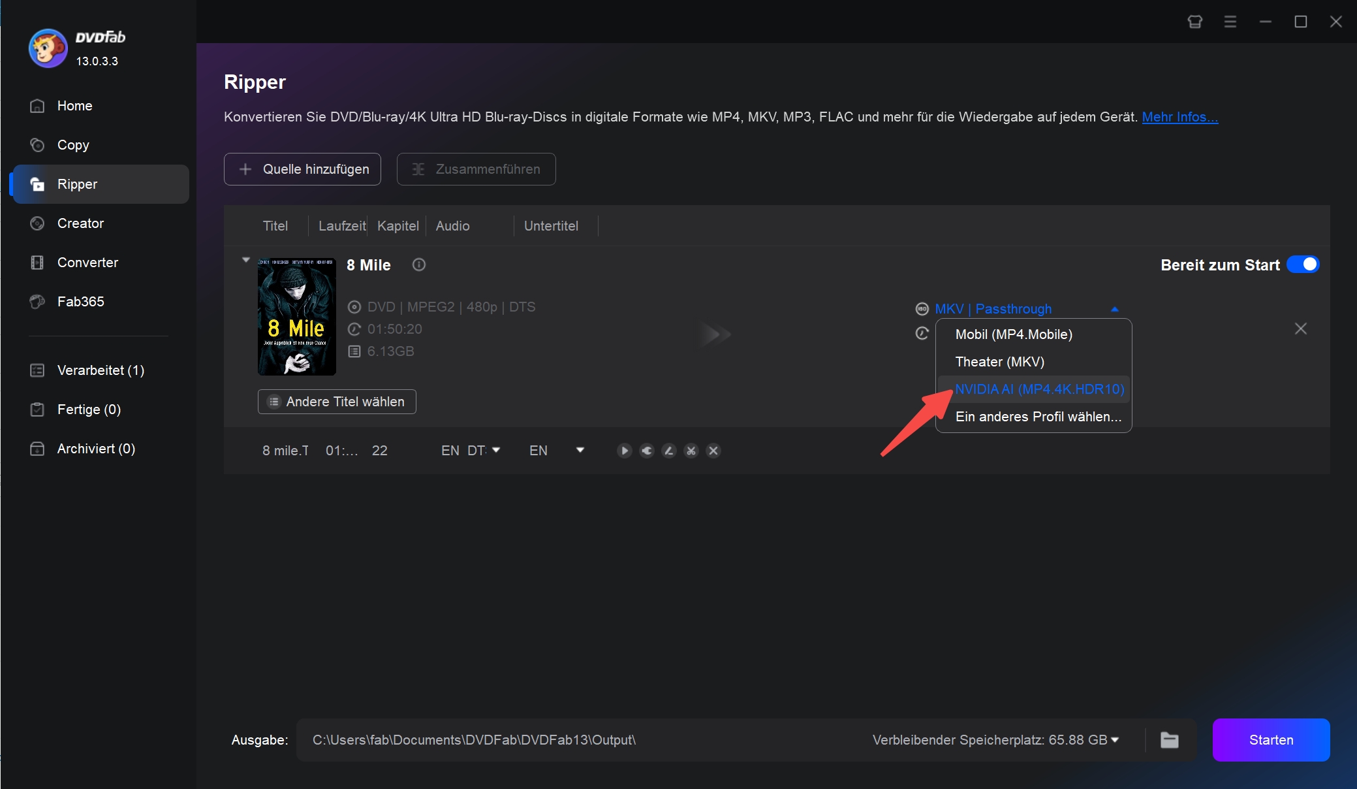Image resolution: width=1357 pixels, height=789 pixels.
Task: Click the source runtime 01:50:20 text
Action: tap(394, 329)
